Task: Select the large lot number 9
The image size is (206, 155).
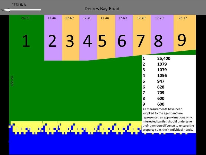Action: tap(182, 40)
